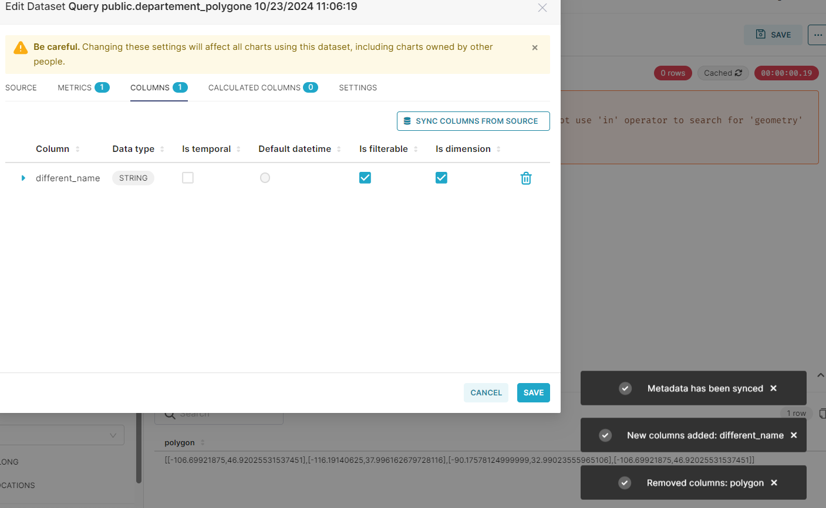This screenshot has width=826, height=508.
Task: Close the Edit Dataset modal
Action: [542, 8]
